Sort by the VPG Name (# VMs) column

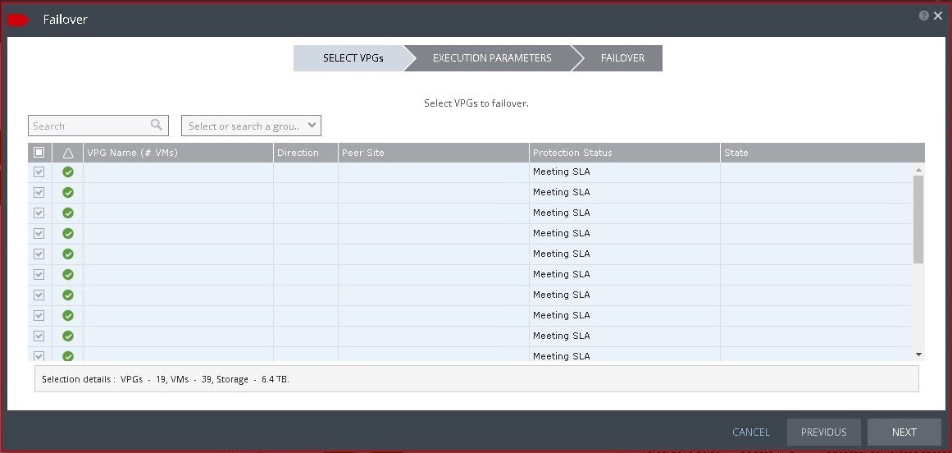(179, 153)
